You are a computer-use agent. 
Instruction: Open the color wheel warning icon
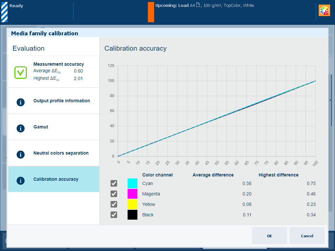324,11
